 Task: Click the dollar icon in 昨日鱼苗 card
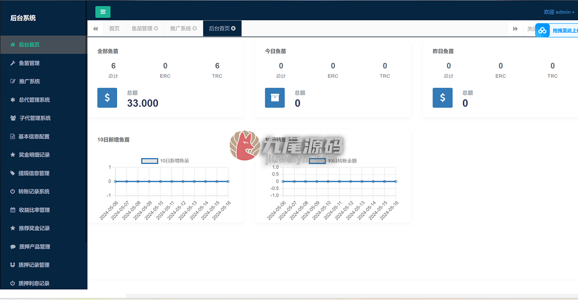(x=442, y=98)
